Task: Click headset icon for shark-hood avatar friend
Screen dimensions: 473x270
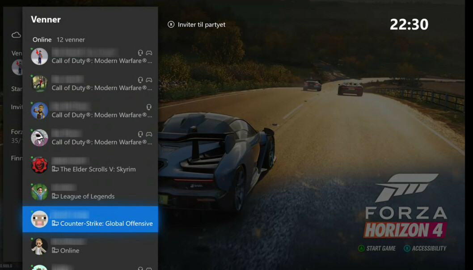Action: click(140, 134)
